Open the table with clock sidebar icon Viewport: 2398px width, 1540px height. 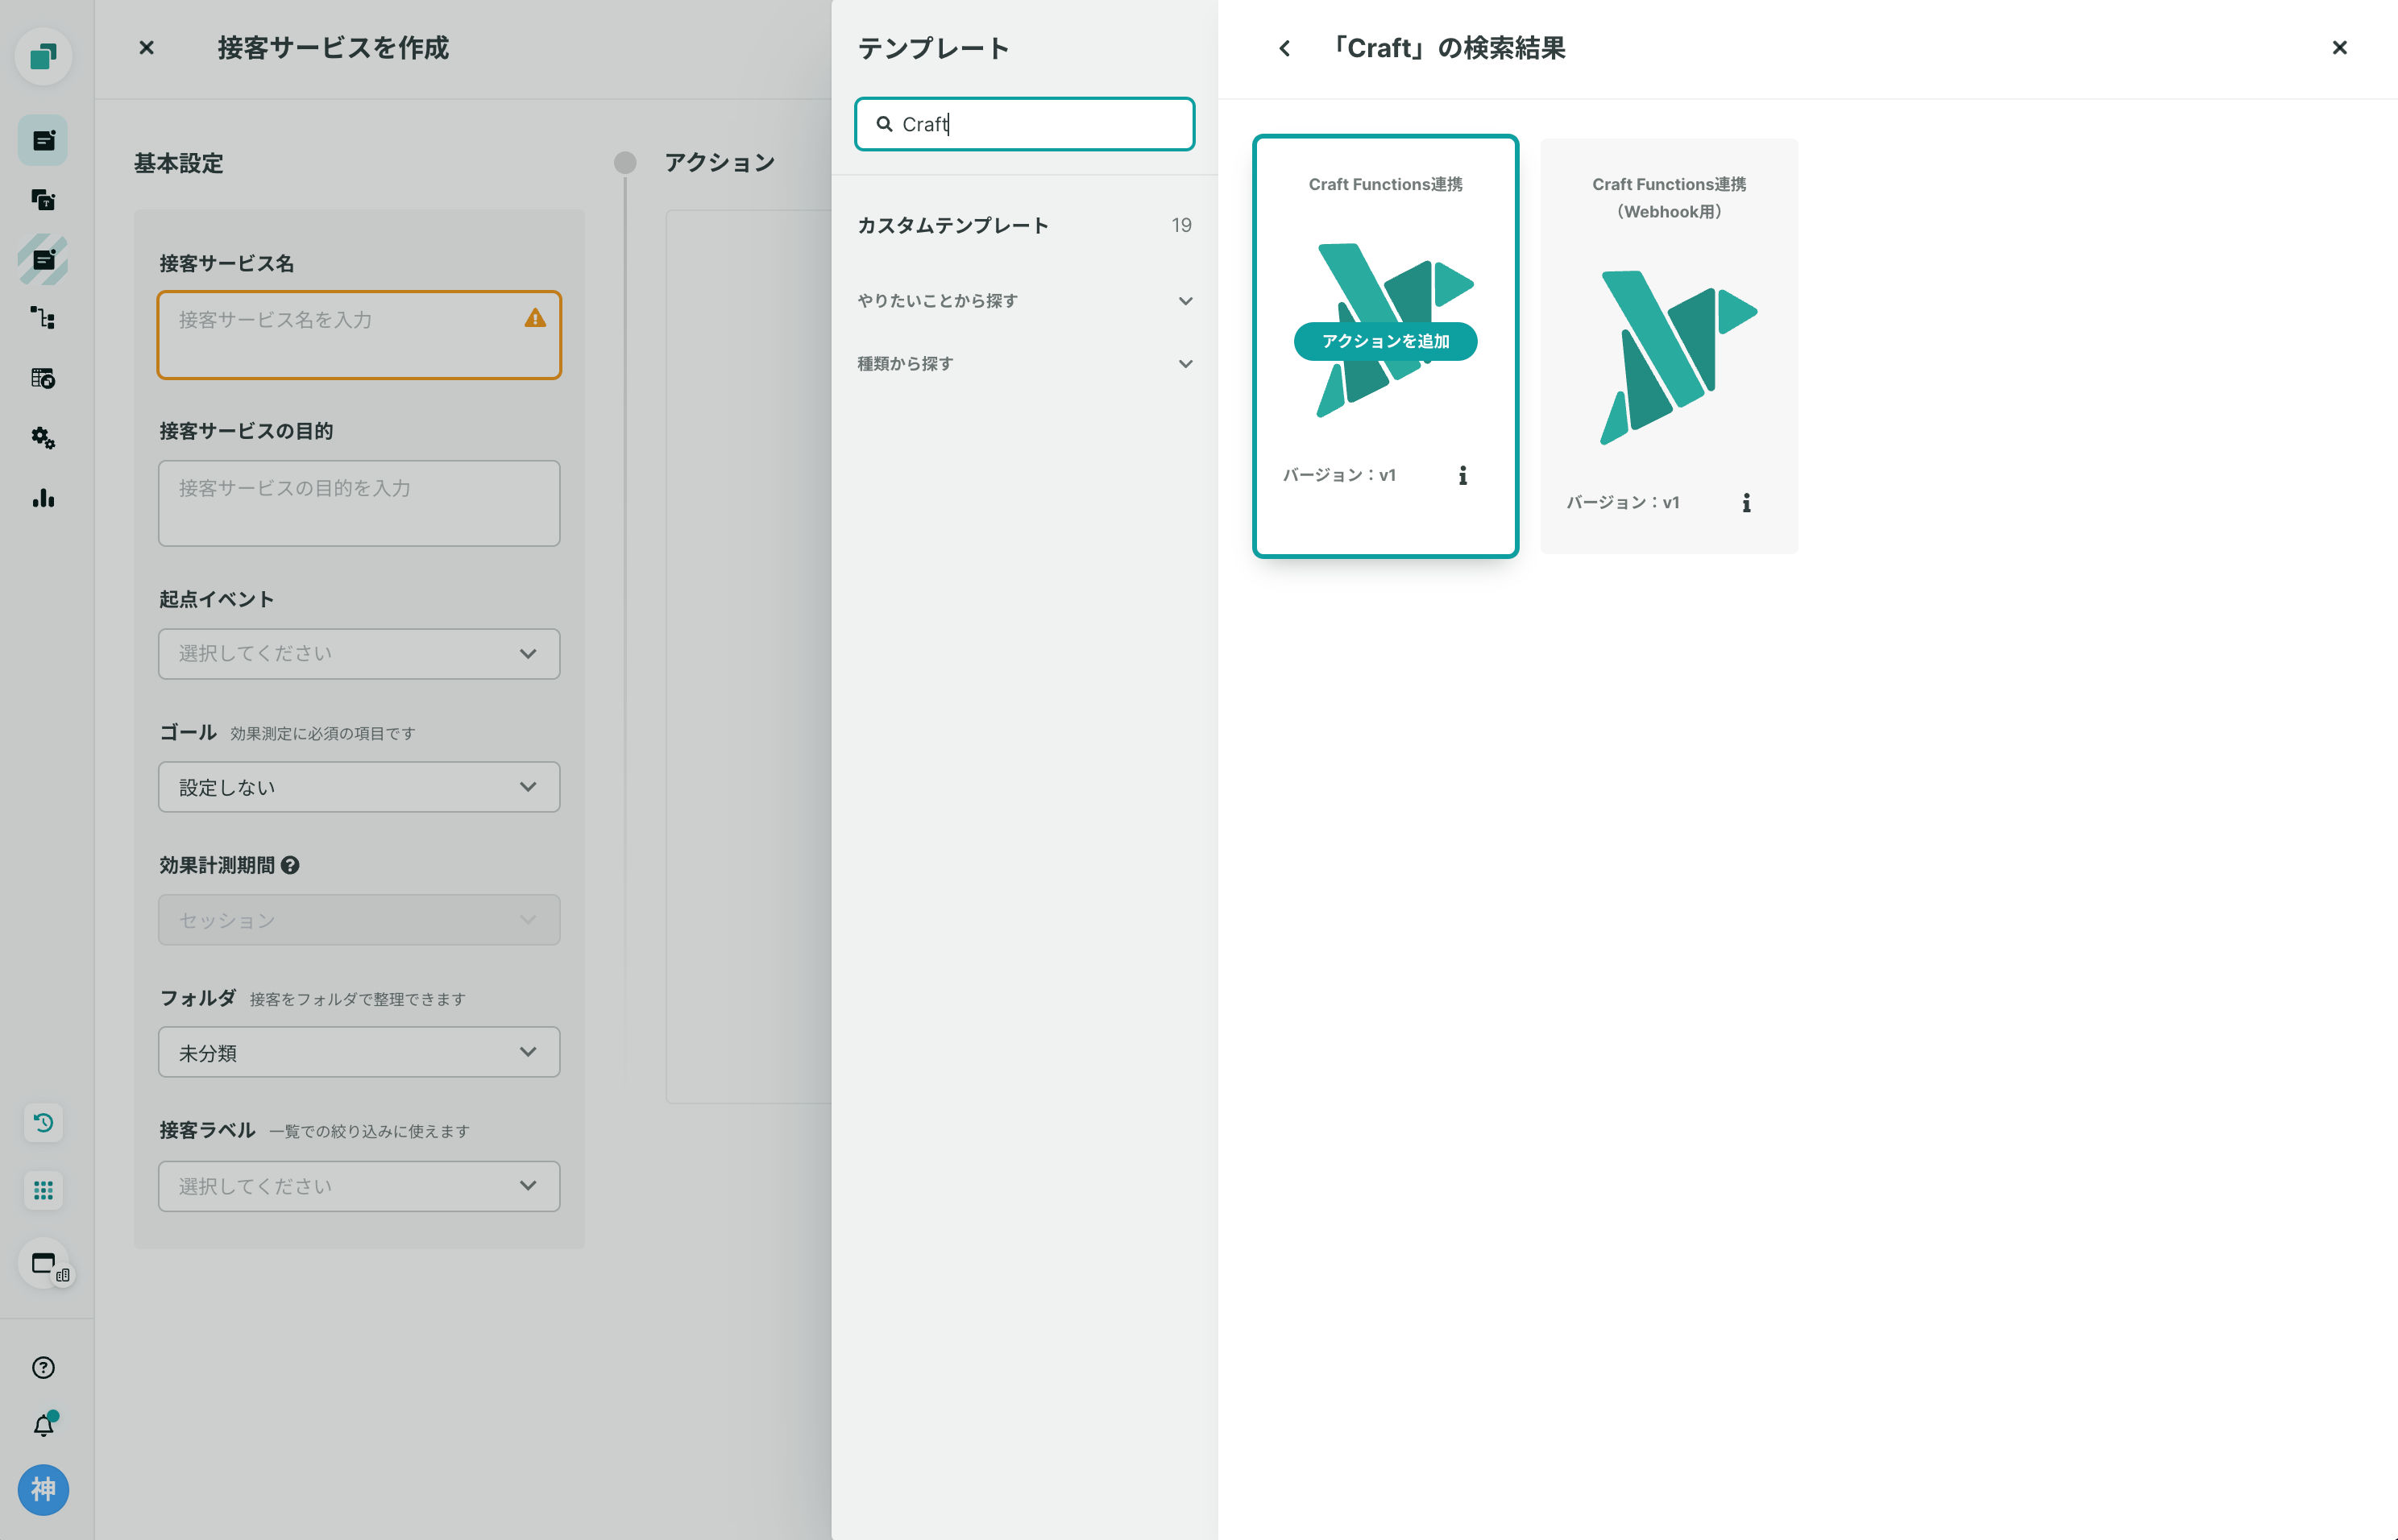pos(43,379)
